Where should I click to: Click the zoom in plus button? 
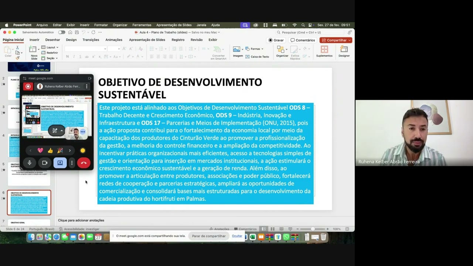tap(328, 229)
